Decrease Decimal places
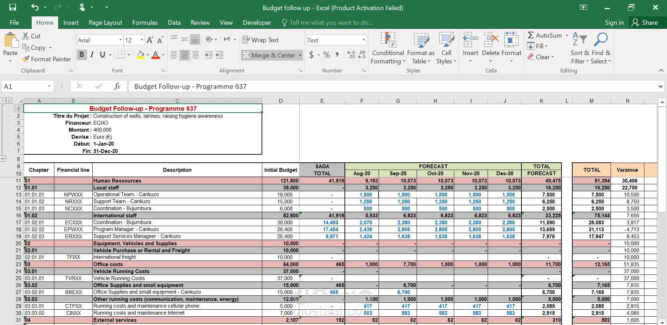The height and width of the screenshot is (325, 667). pyautogui.click(x=362, y=55)
